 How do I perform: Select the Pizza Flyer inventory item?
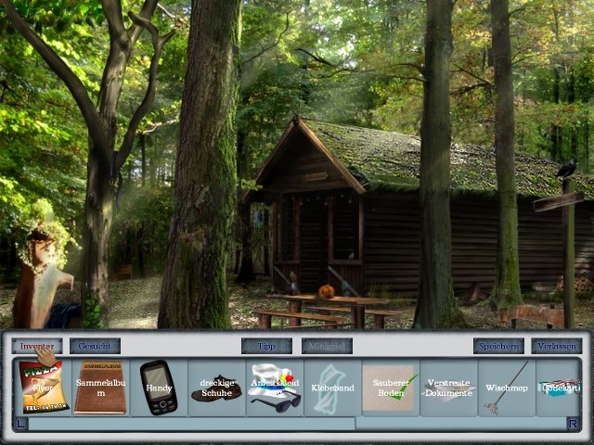click(x=43, y=388)
